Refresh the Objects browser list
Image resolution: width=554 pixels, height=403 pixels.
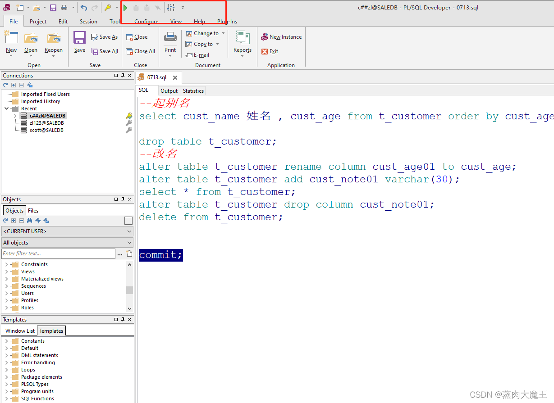pyautogui.click(x=5, y=221)
